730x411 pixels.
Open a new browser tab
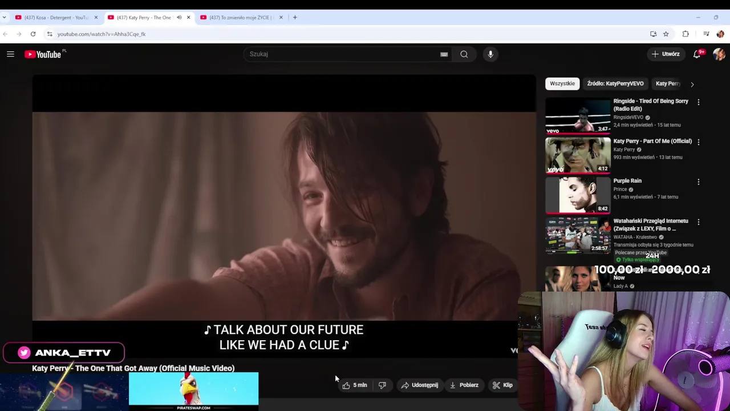click(295, 18)
